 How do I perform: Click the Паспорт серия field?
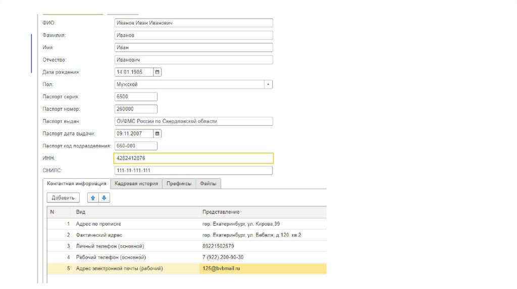coord(136,97)
